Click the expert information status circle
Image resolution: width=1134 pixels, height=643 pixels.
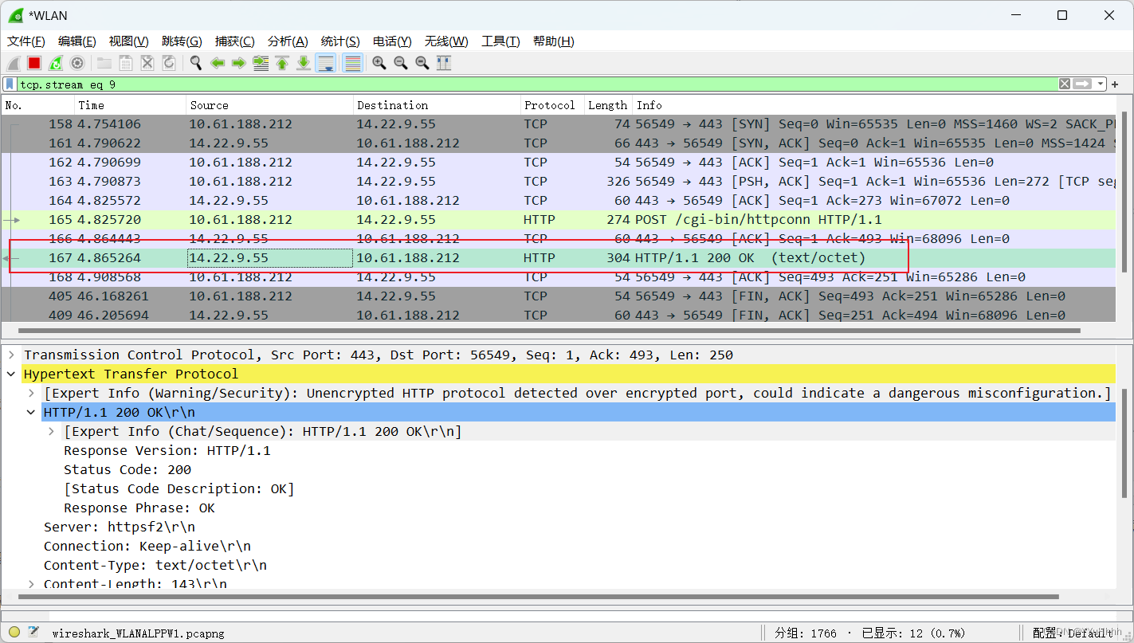click(14, 633)
